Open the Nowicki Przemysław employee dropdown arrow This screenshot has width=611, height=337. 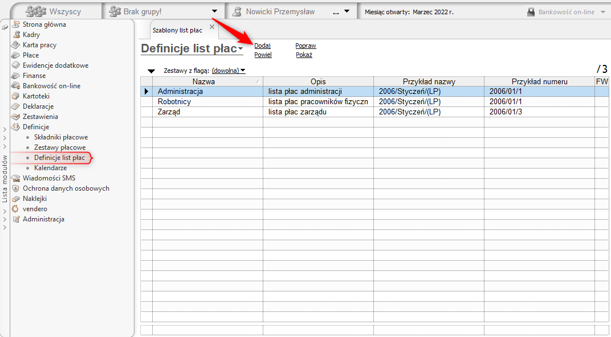tap(347, 11)
